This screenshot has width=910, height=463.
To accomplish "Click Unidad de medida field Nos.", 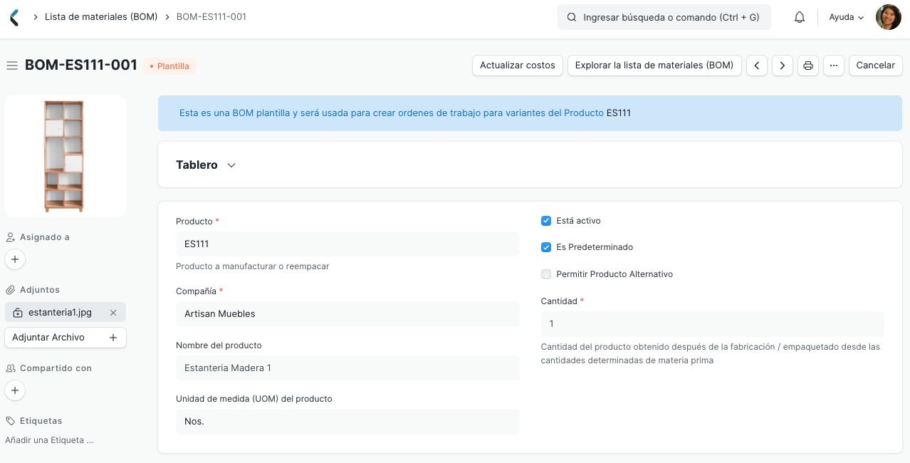I will click(x=347, y=421).
